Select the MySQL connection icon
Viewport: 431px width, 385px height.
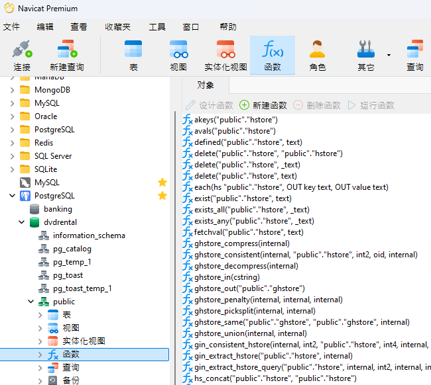click(25, 183)
